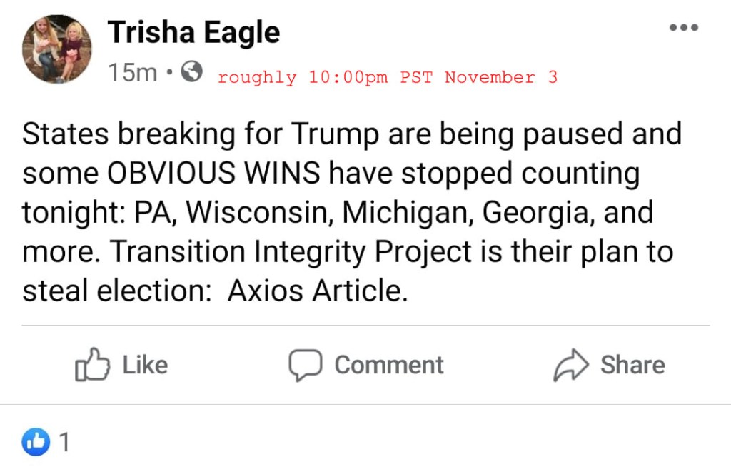The width and height of the screenshot is (731, 467).
Task: Click the Share arrow icon
Action: click(571, 365)
